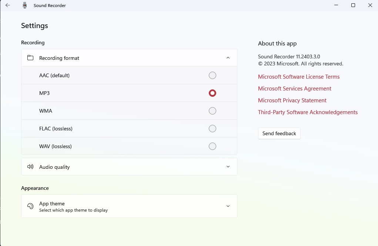Maximize the Sound Recorder window
Screen dimensions: 378x246
(353, 5)
